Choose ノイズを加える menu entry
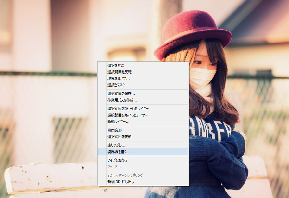This screenshot has width=289, height=198. pyautogui.click(x=143, y=160)
